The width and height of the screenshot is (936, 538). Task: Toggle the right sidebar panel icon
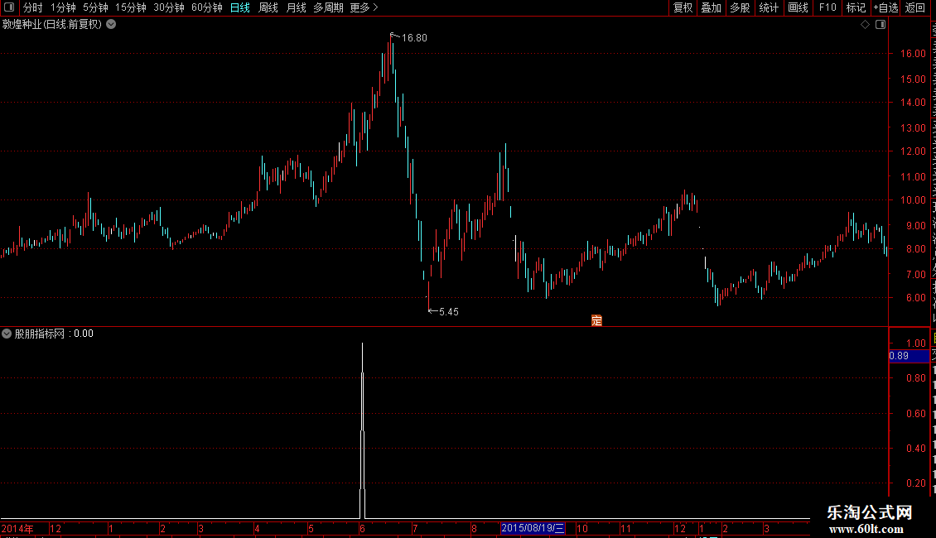pos(881,25)
